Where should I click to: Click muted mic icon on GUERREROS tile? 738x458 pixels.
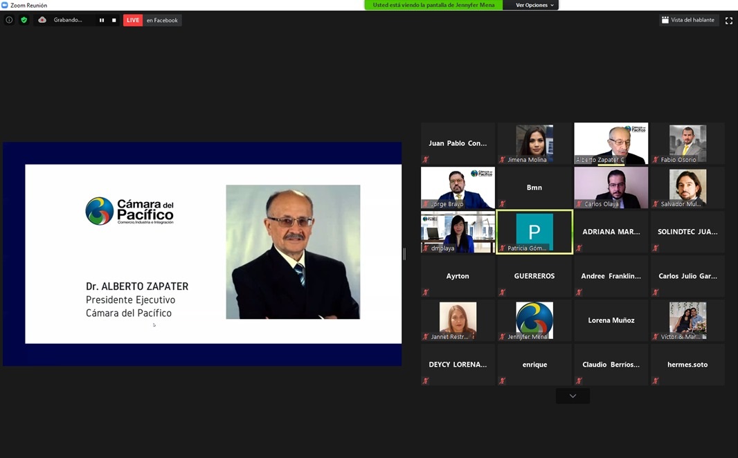[502, 292]
